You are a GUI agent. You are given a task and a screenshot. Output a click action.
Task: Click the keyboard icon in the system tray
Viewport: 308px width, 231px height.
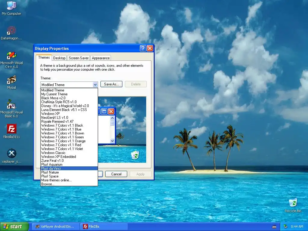point(274,227)
